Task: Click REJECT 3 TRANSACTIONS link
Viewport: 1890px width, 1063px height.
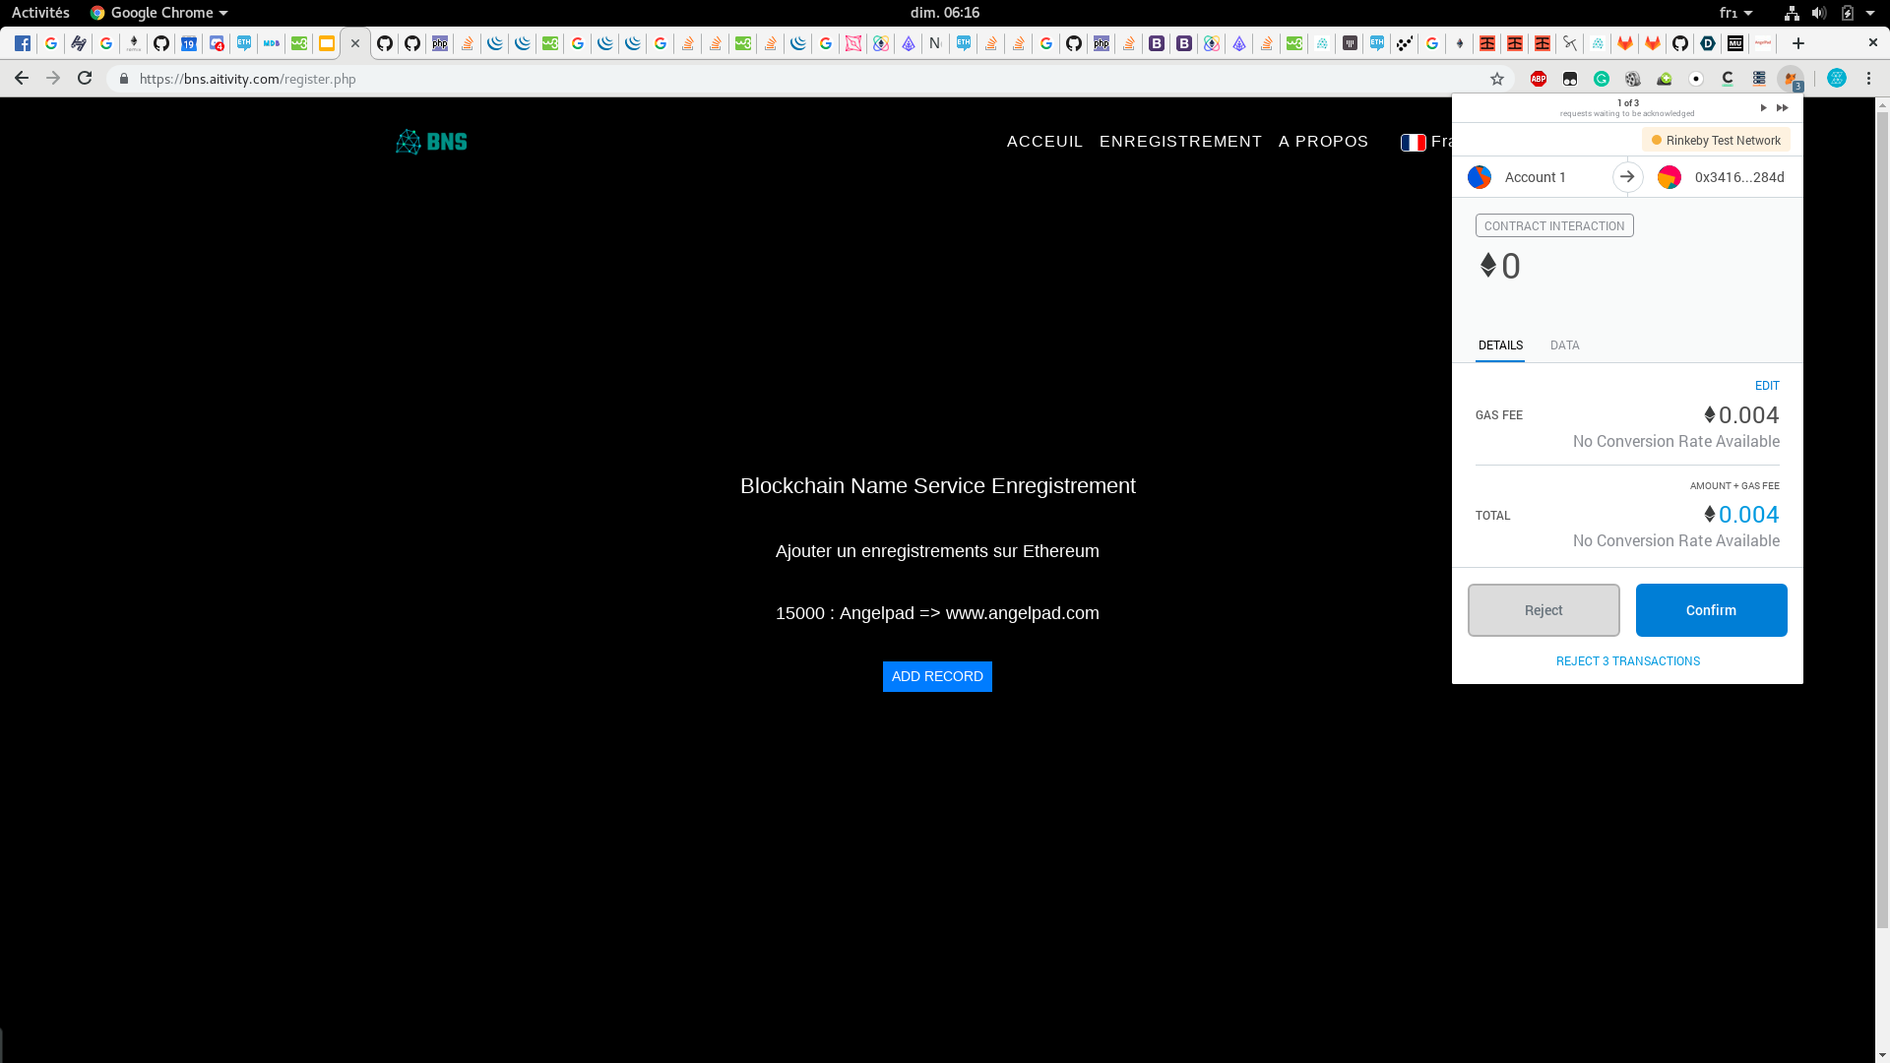Action: tap(1627, 661)
